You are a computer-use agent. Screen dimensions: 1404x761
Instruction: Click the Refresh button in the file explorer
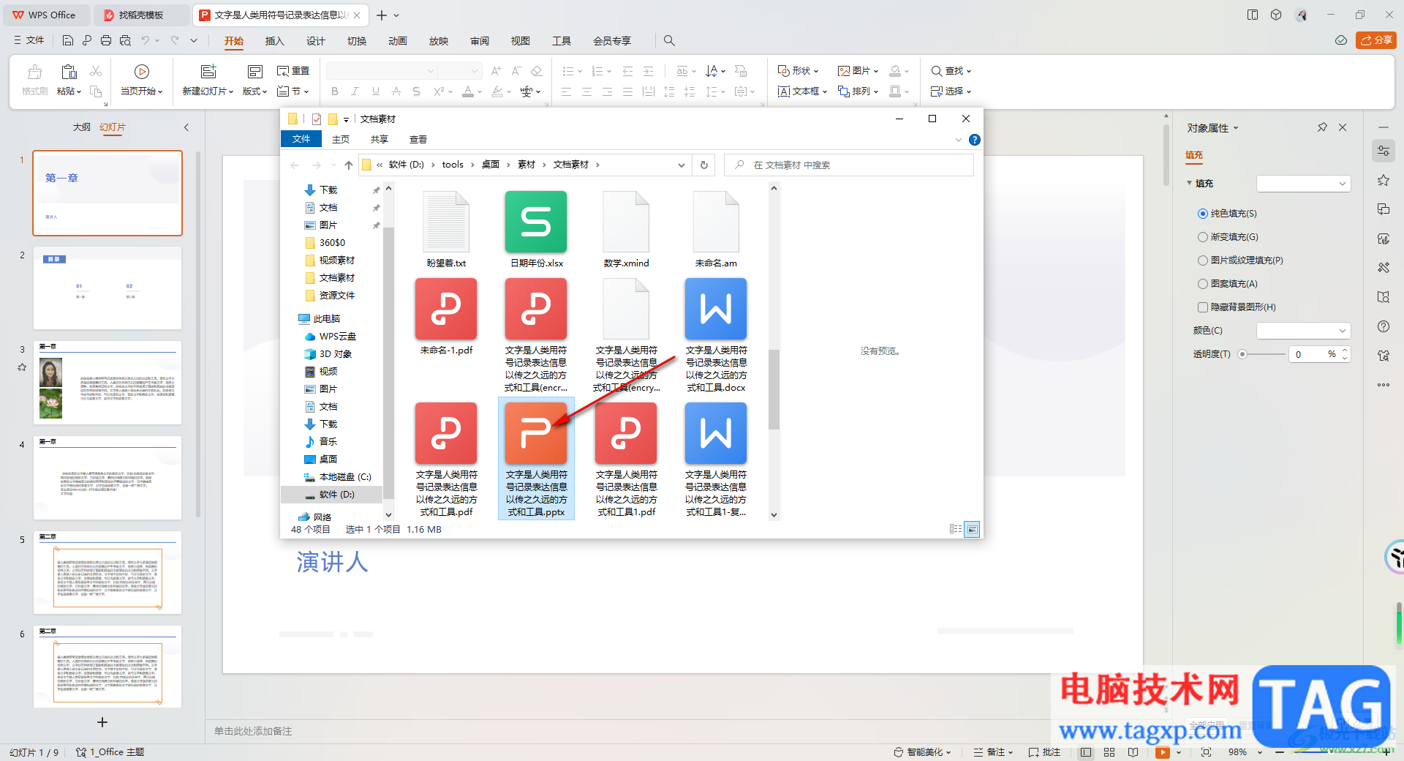point(704,165)
